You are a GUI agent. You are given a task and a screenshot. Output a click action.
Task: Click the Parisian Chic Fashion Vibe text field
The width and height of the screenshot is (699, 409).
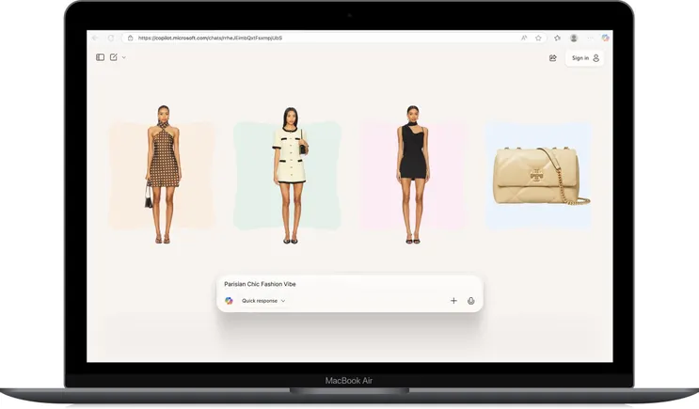[x=339, y=283]
